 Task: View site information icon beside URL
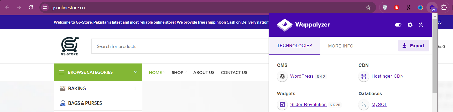tap(45, 7)
